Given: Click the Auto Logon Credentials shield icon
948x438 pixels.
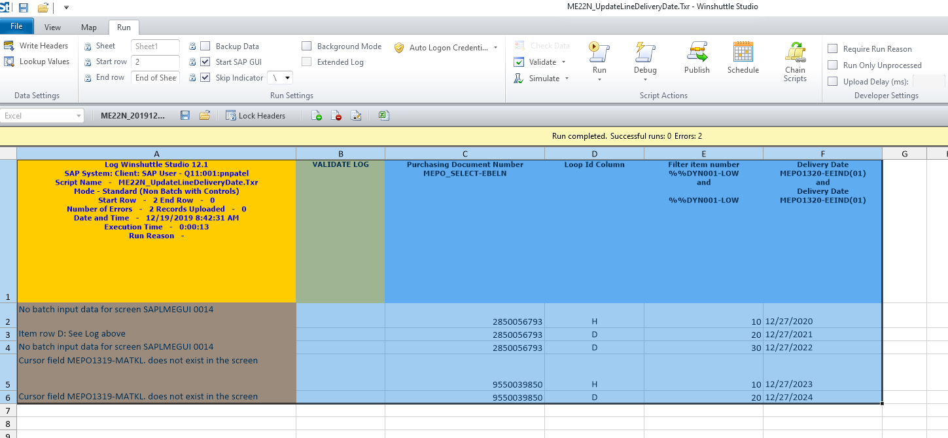Looking at the screenshot, I should [399, 48].
